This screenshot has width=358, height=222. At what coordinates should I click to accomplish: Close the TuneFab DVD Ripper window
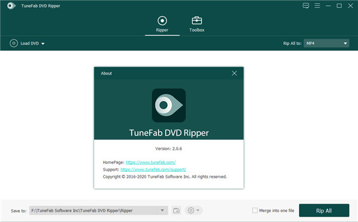pos(350,6)
